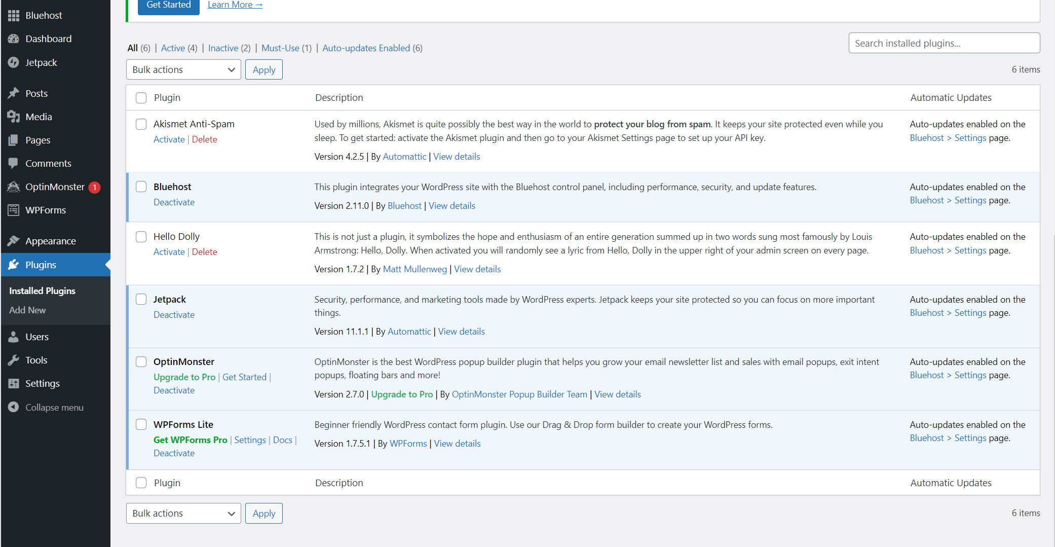Viewport: 1055px width, 547px height.
Task: Sort by Plugin column header
Action: pyautogui.click(x=167, y=98)
